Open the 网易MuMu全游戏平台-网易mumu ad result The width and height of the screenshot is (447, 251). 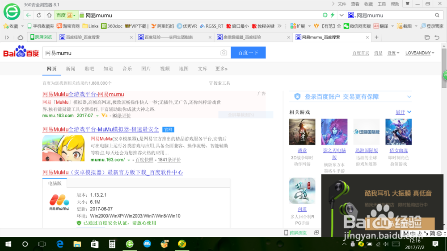point(83,95)
